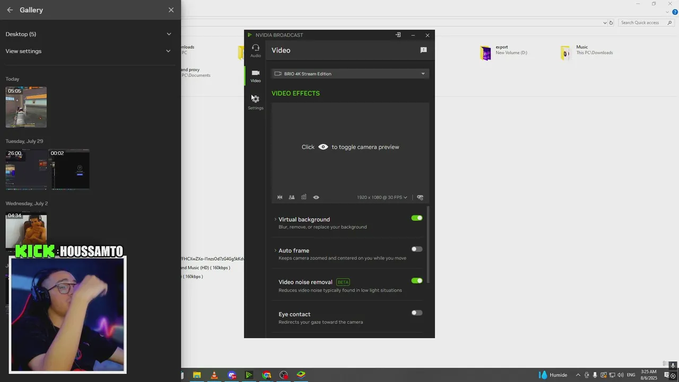Viewport: 679px width, 382px height.
Task: Click the feedback icon beside the Video heading
Action: coord(423,50)
